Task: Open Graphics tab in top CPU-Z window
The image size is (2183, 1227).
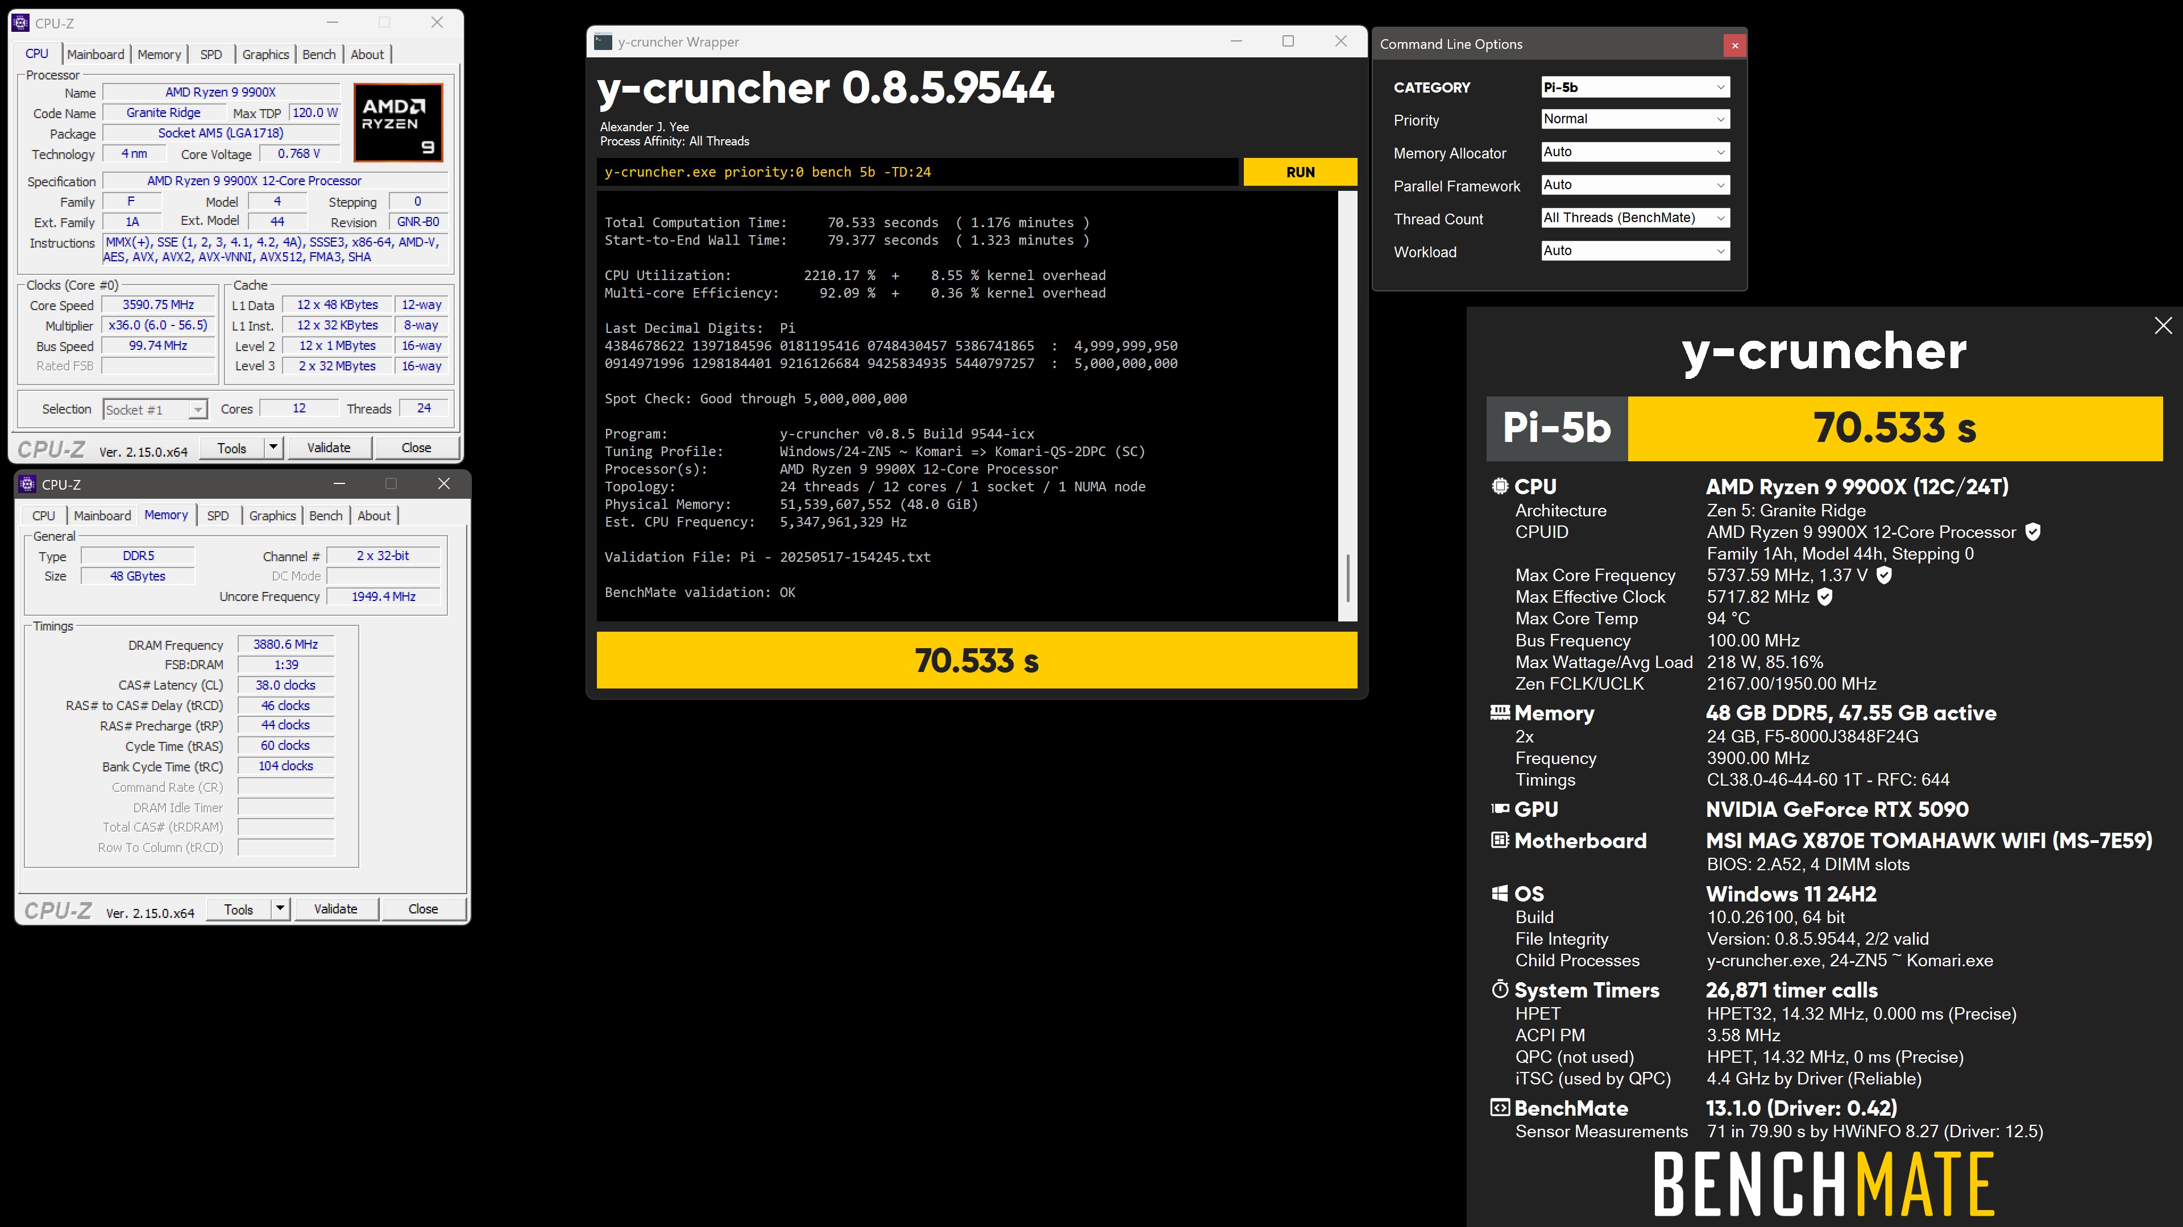Action: [x=265, y=54]
